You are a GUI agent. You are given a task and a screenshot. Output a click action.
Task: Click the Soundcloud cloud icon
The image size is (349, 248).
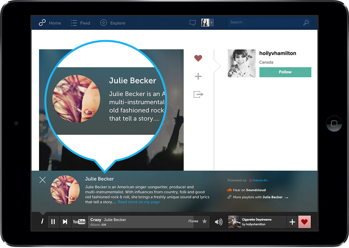pos(229,190)
